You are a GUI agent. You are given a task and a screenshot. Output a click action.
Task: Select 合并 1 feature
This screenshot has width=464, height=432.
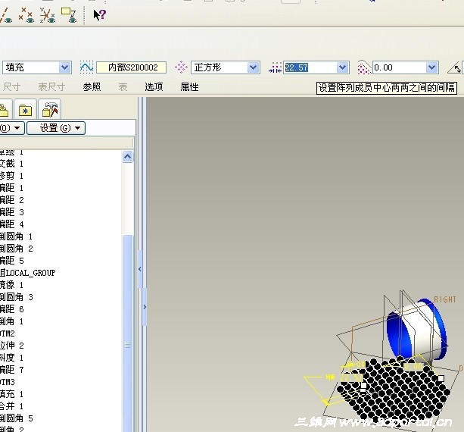(12, 406)
